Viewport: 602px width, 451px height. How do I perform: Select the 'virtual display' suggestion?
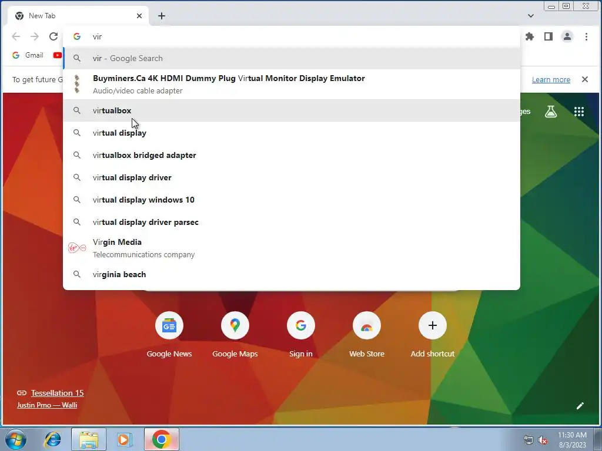(x=292, y=133)
